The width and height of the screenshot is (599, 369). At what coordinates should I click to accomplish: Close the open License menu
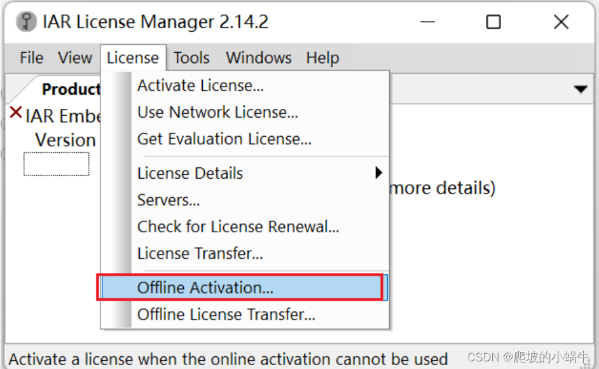pyautogui.click(x=133, y=58)
